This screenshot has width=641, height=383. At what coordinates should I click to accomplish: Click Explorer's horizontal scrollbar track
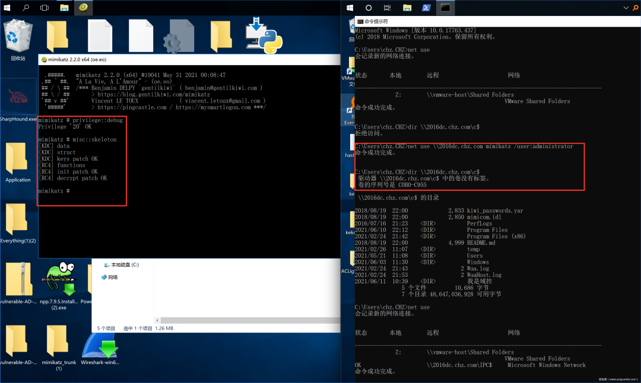[x=250, y=321]
